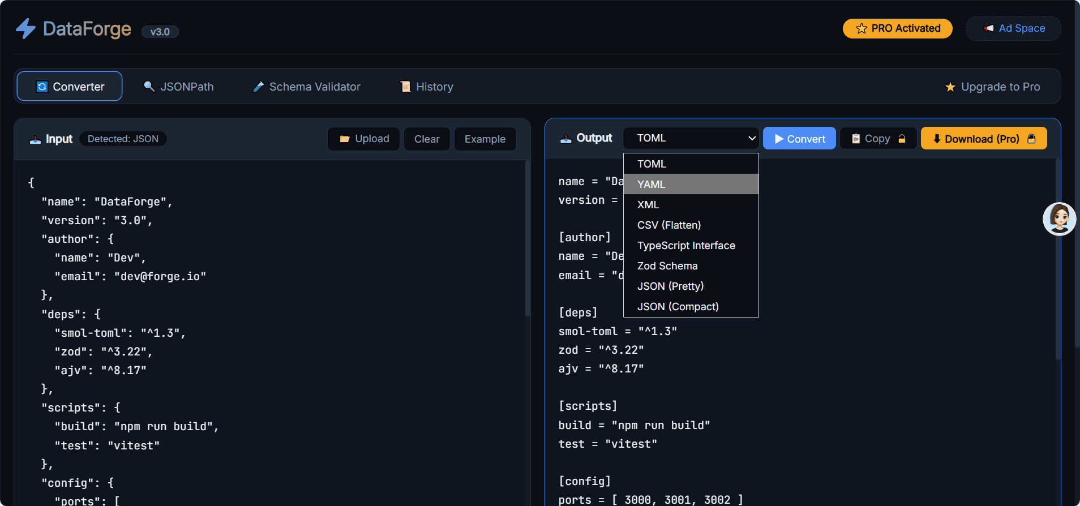Load the Example input
Screen dimensions: 1080x506
[x=485, y=139]
